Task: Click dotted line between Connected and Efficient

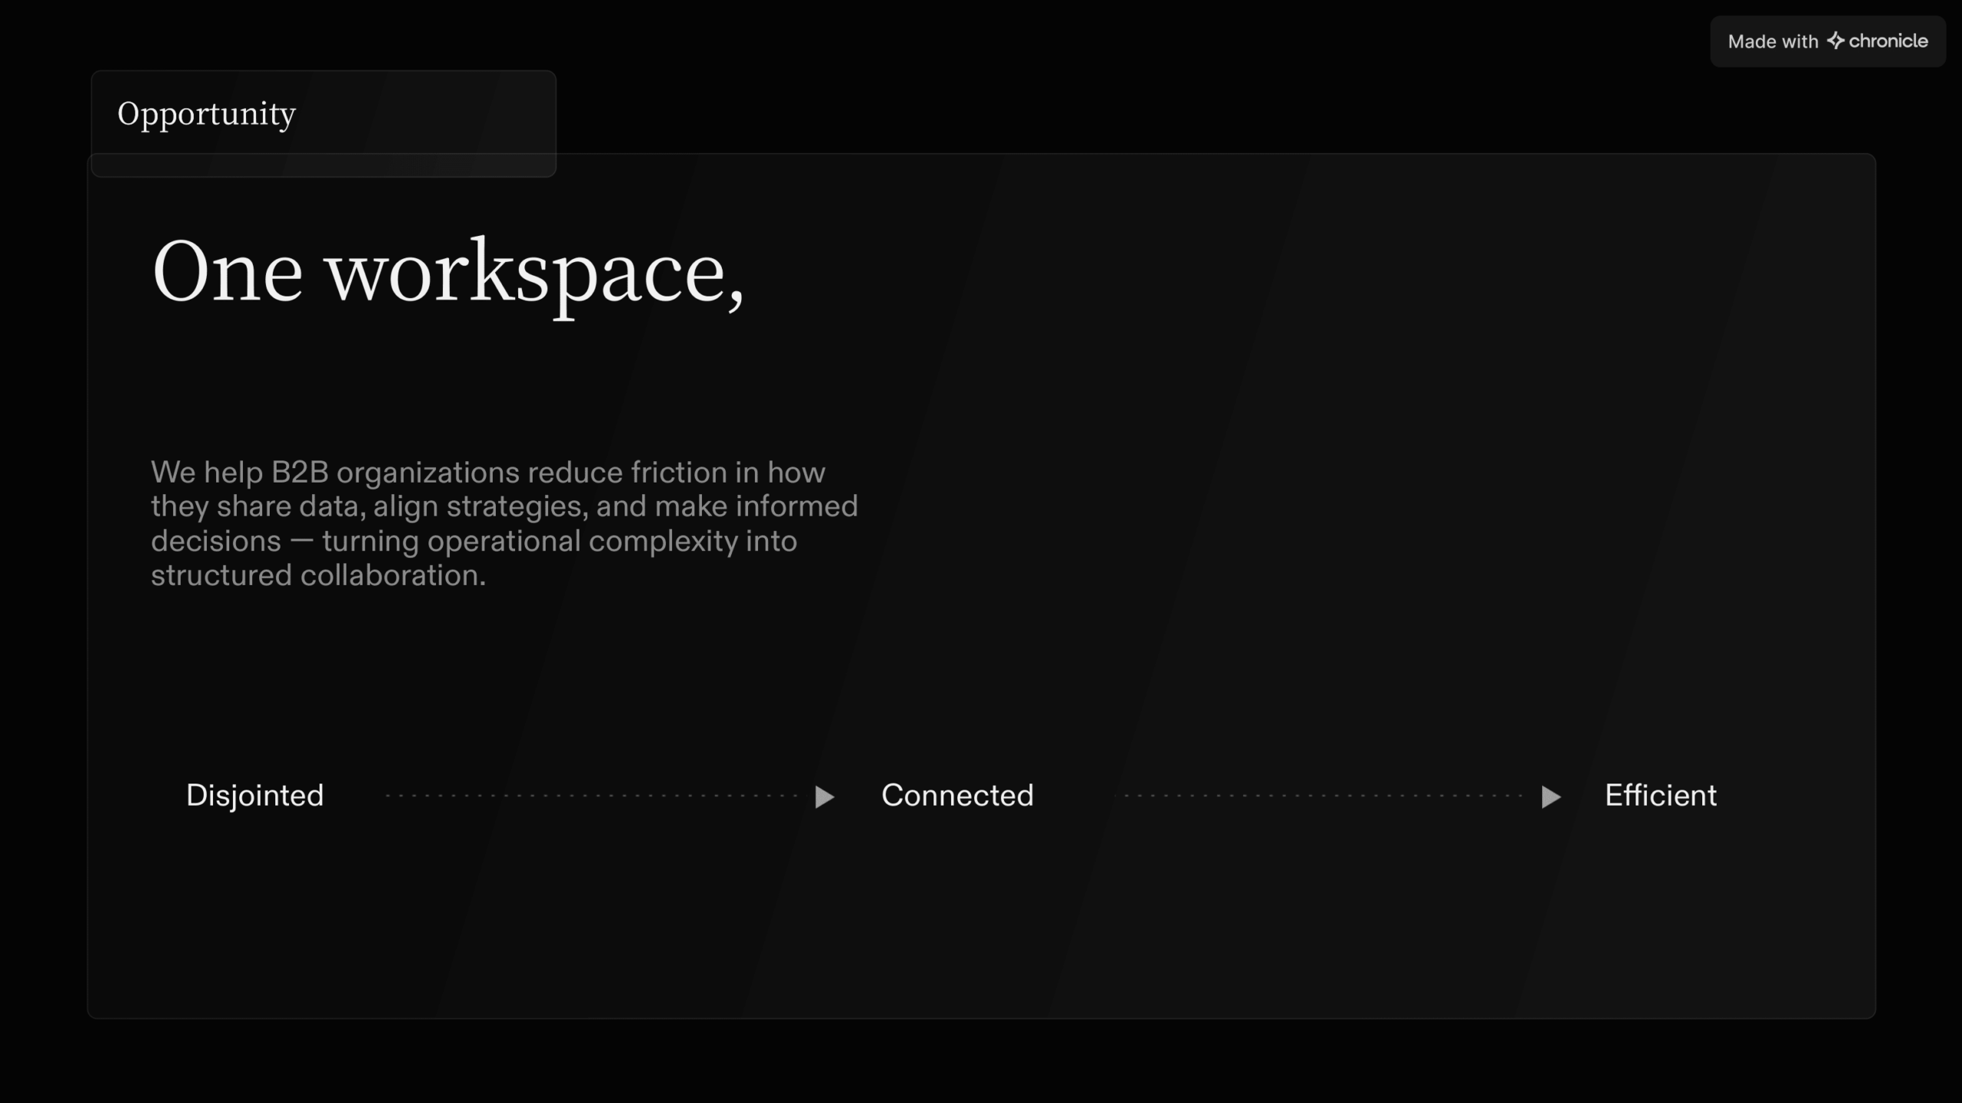Action: [1322, 796]
